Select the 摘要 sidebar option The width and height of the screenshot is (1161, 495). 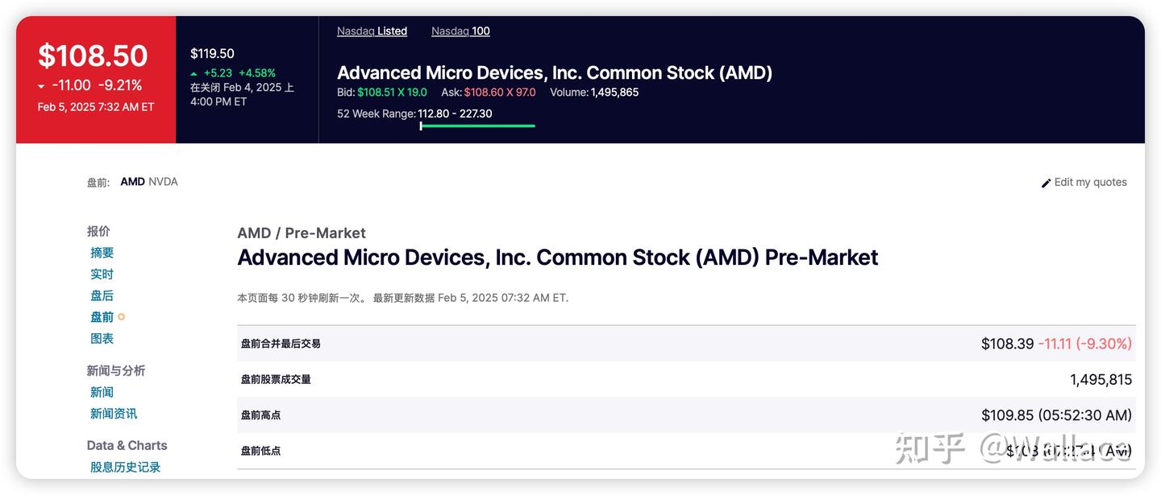[102, 252]
